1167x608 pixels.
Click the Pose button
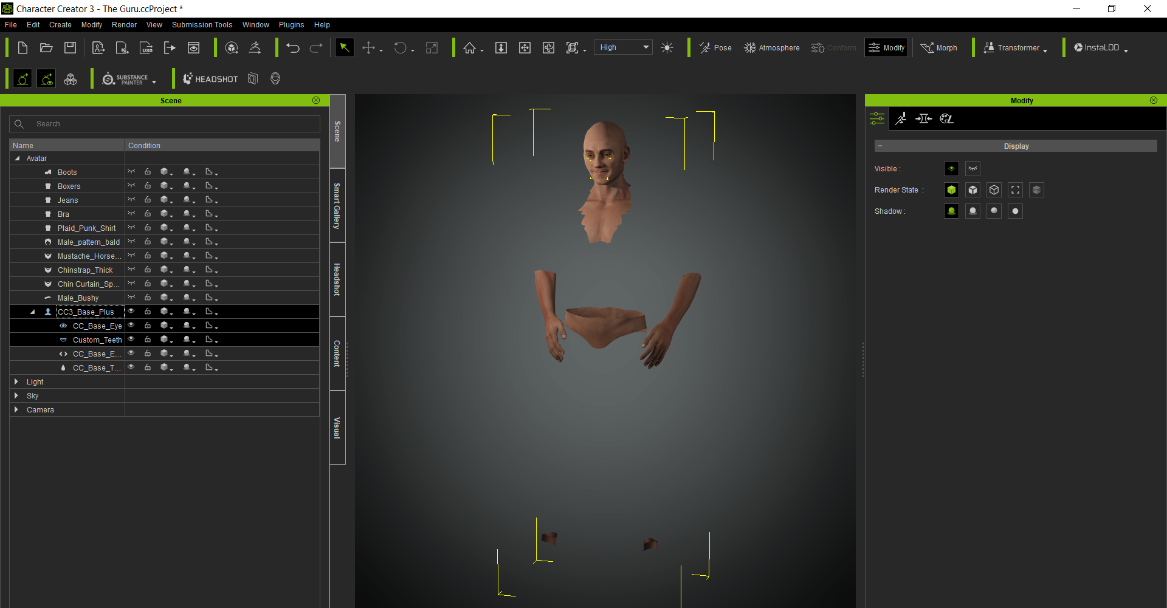point(715,48)
